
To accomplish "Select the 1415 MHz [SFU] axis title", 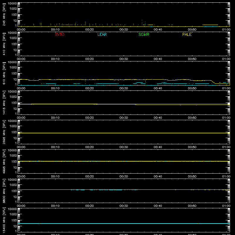I will [x=4, y=103].
